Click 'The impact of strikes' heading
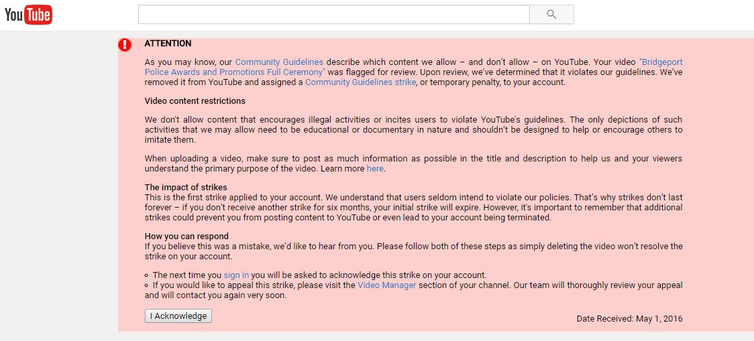Viewport: 754px width, 341px height. [186, 188]
